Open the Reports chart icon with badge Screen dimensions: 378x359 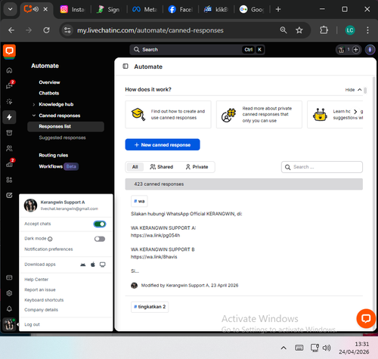tap(9, 164)
